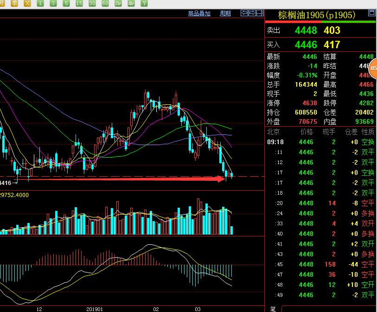Image resolution: width=377 pixels, height=312 pixels.
Task: Set chart to 15-minute candles
Action: click(80, 3)
